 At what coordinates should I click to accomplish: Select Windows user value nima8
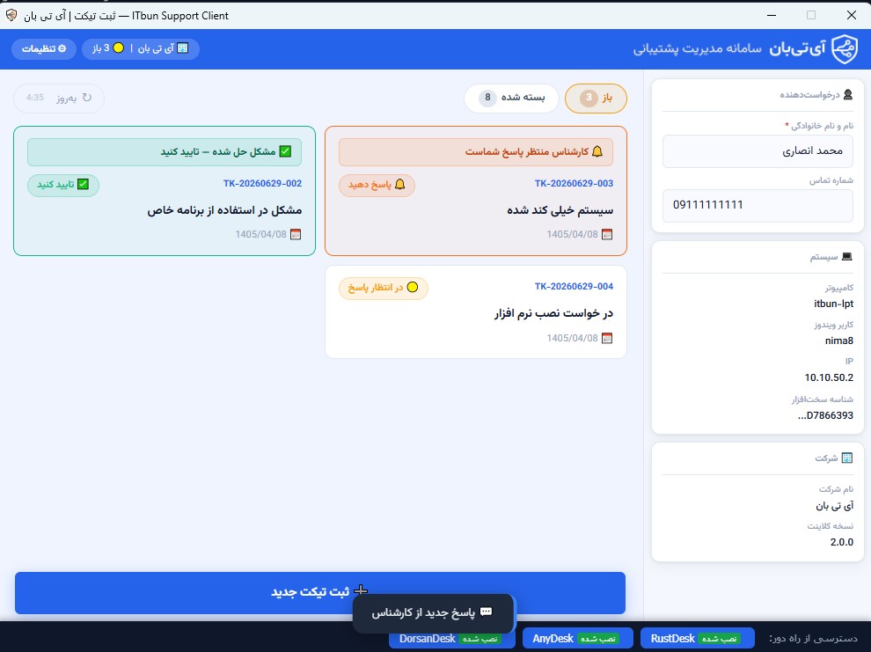point(838,341)
